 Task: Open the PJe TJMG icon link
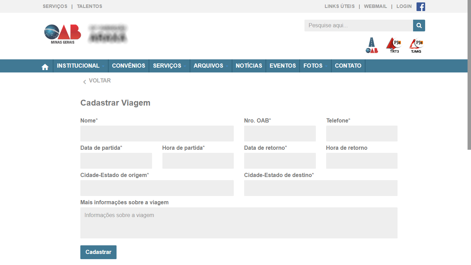point(416,45)
